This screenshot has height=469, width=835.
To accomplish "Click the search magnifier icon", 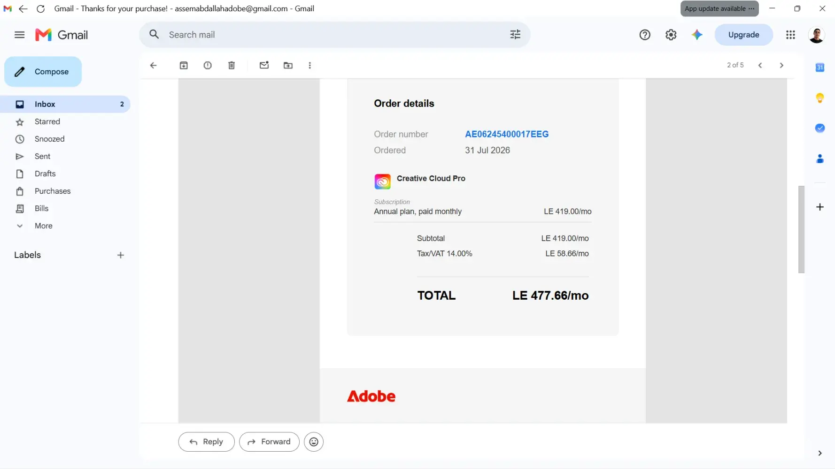I will tap(154, 34).
